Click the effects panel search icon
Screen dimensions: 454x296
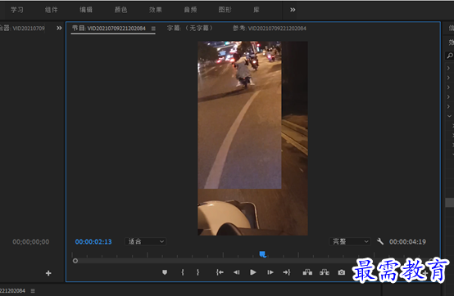click(x=450, y=56)
